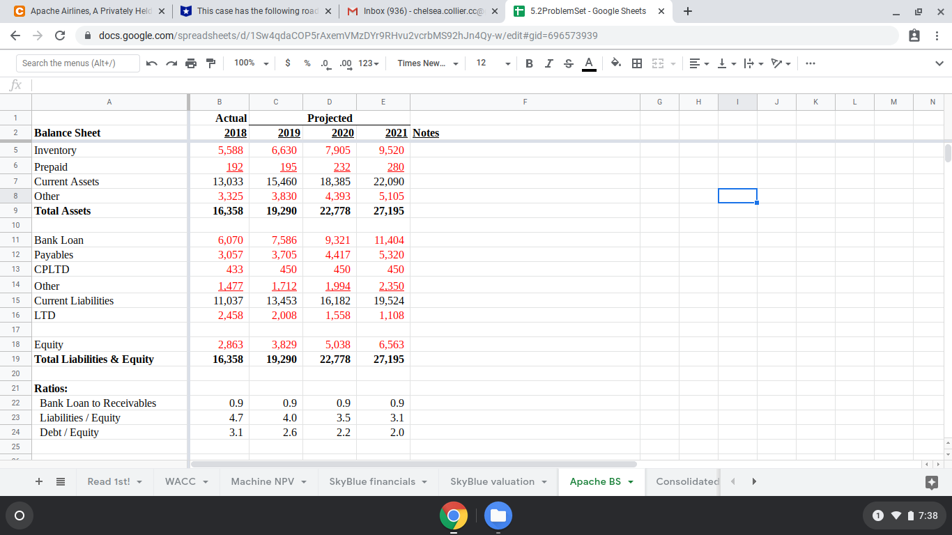Activate the paint format tool
The image size is (952, 535).
[210, 63]
